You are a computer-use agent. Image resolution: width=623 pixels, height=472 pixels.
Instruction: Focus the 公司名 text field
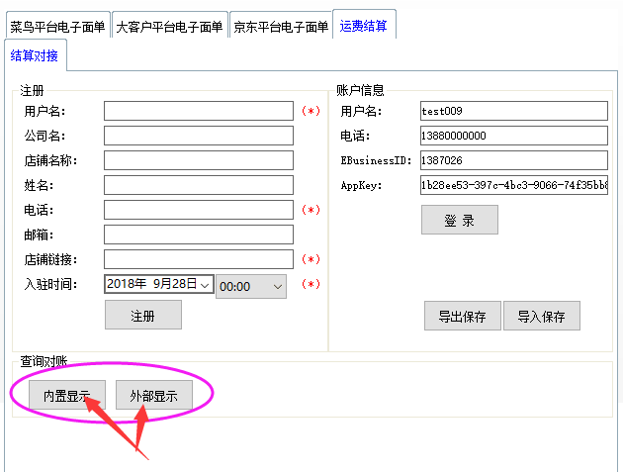tap(198, 136)
